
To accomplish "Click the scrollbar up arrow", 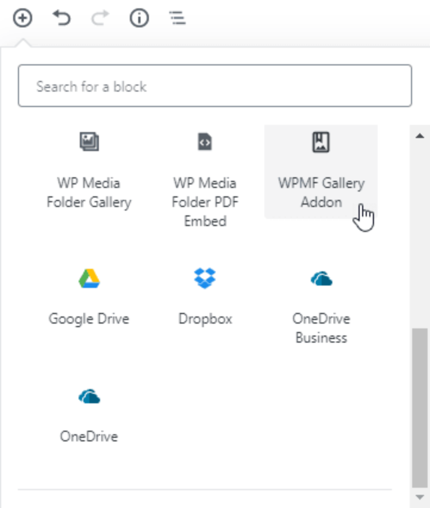I will click(419, 135).
